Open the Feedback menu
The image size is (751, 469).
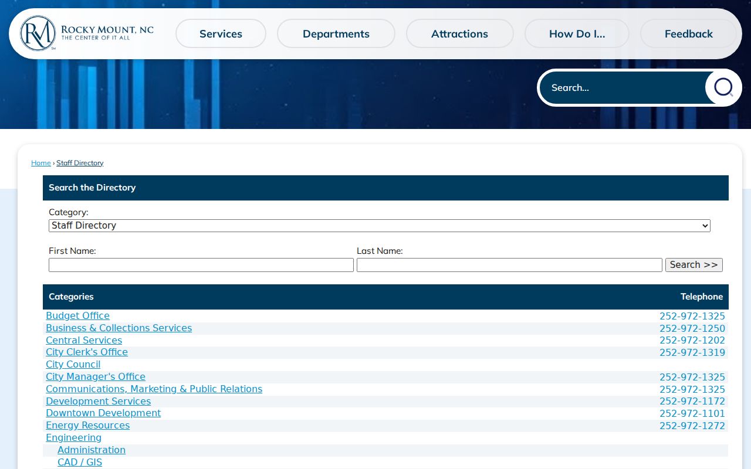[689, 33]
